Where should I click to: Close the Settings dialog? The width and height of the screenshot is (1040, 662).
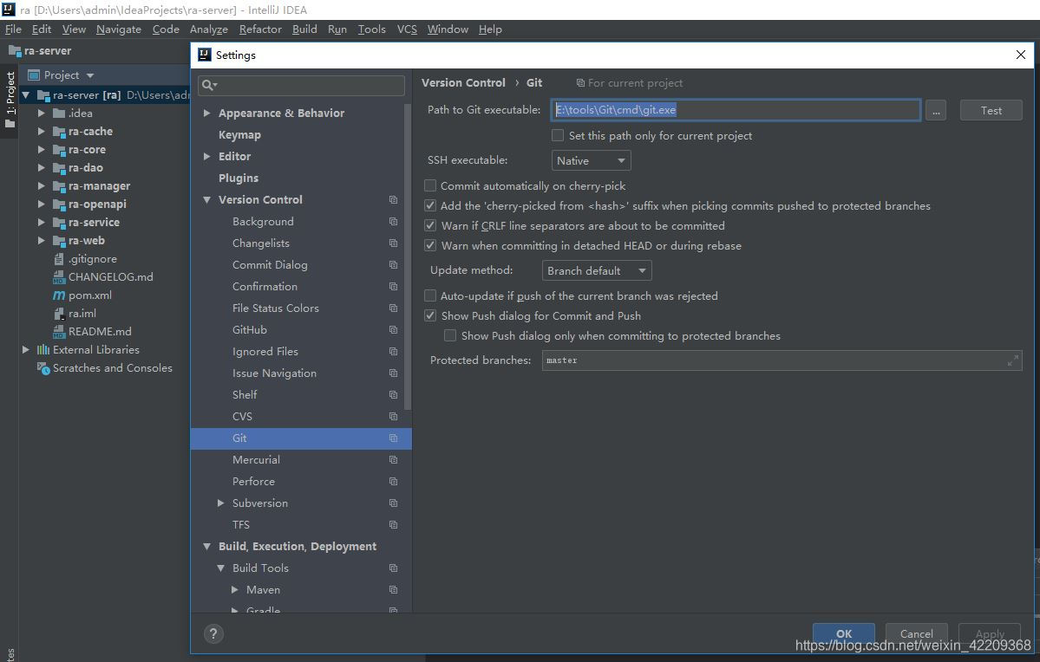coord(1021,55)
